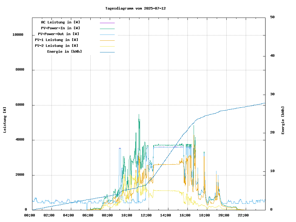The image size is (296, 222).
Task: Click the vertical Energie [kWh] axis title
Action: pos(283,120)
